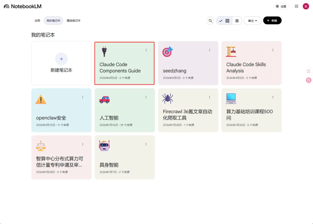Screen dimensions: 313x224
Task: Open the 设置 settings button
Action: [x=281, y=6]
